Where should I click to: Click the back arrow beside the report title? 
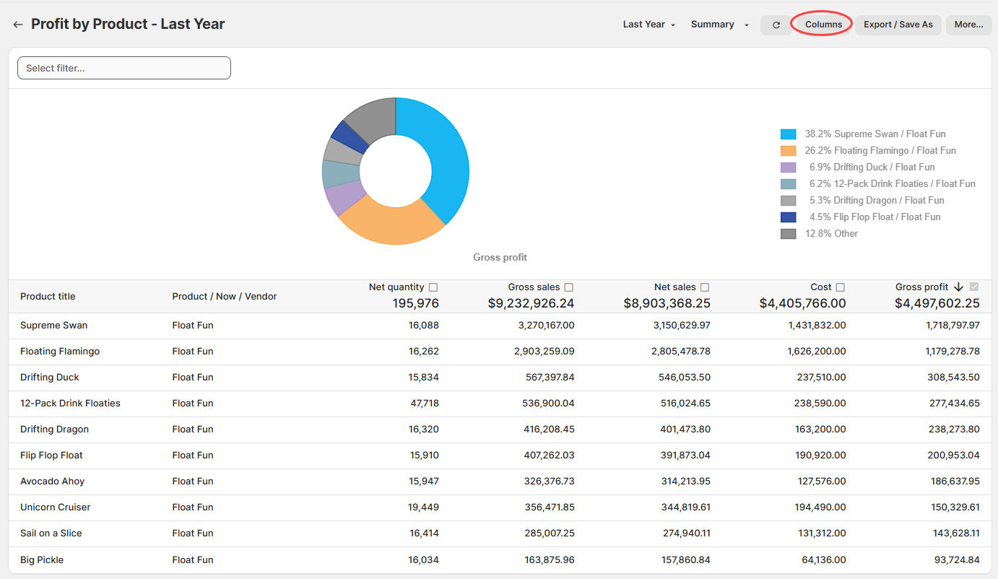pos(18,25)
